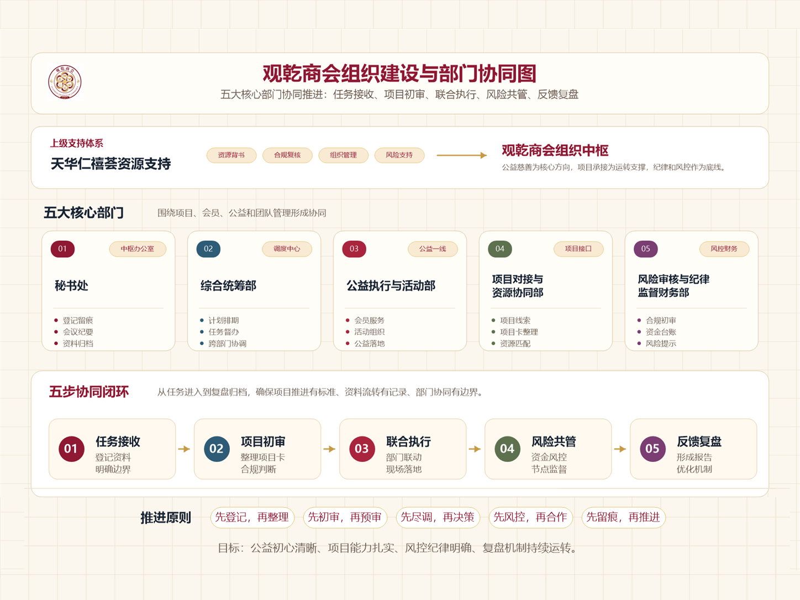
Task: Click the 天华仁禧荟资源支持 heading
Action: (110, 164)
